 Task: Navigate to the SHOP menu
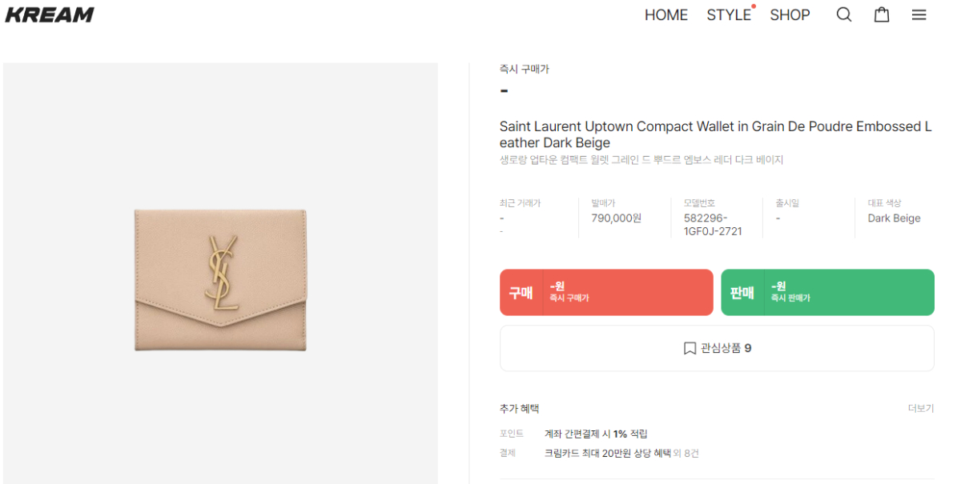pyautogui.click(x=790, y=14)
